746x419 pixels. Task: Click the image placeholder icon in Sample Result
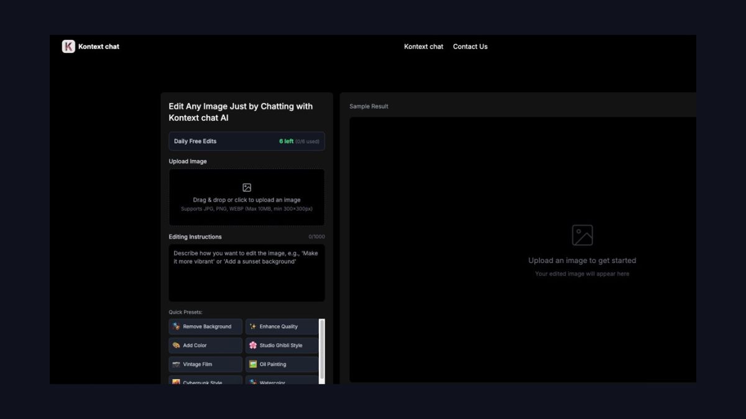tap(583, 235)
